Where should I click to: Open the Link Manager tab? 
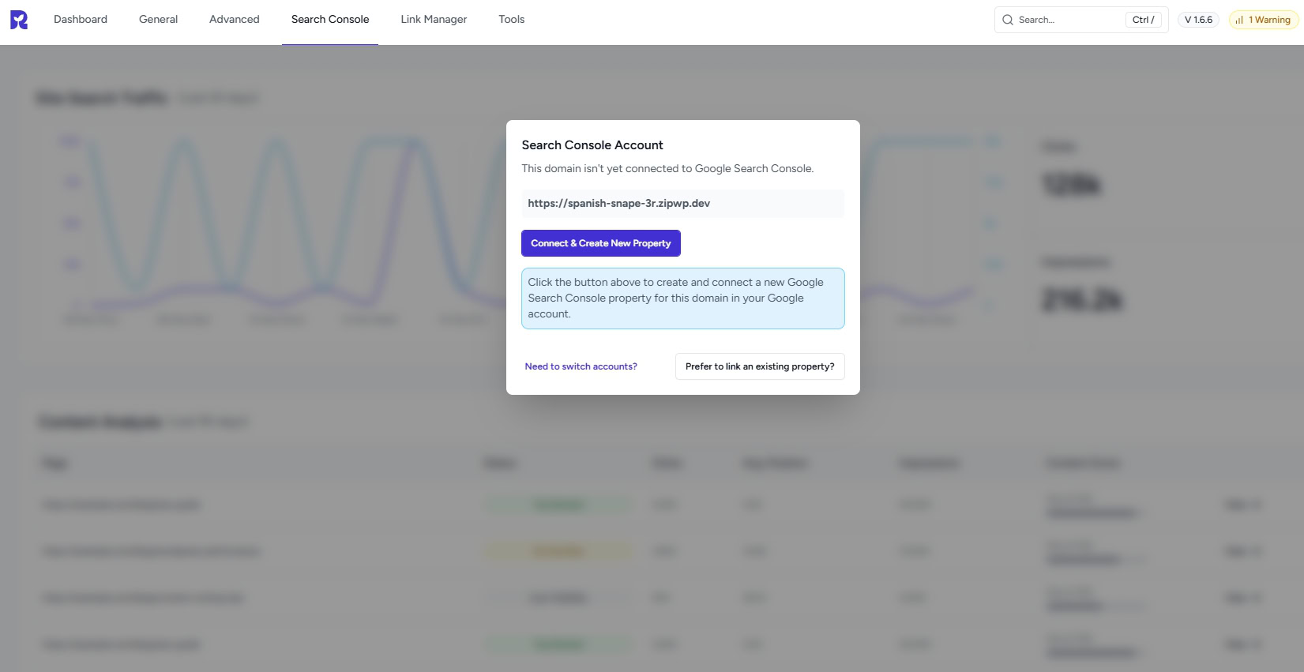click(x=434, y=20)
